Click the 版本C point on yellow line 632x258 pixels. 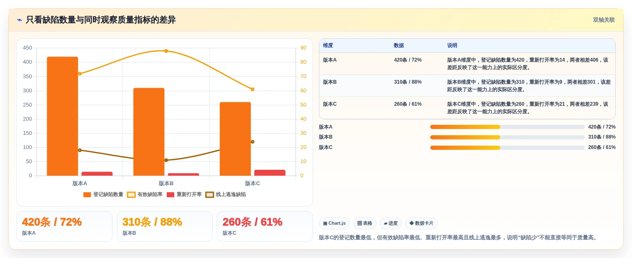(253, 89)
